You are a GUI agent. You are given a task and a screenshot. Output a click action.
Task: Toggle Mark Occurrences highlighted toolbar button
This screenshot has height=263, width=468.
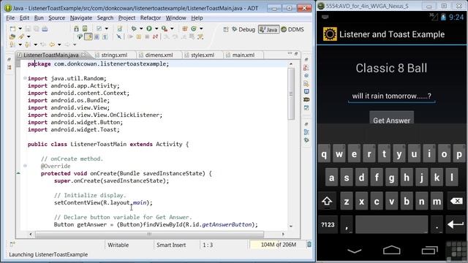point(88,37)
